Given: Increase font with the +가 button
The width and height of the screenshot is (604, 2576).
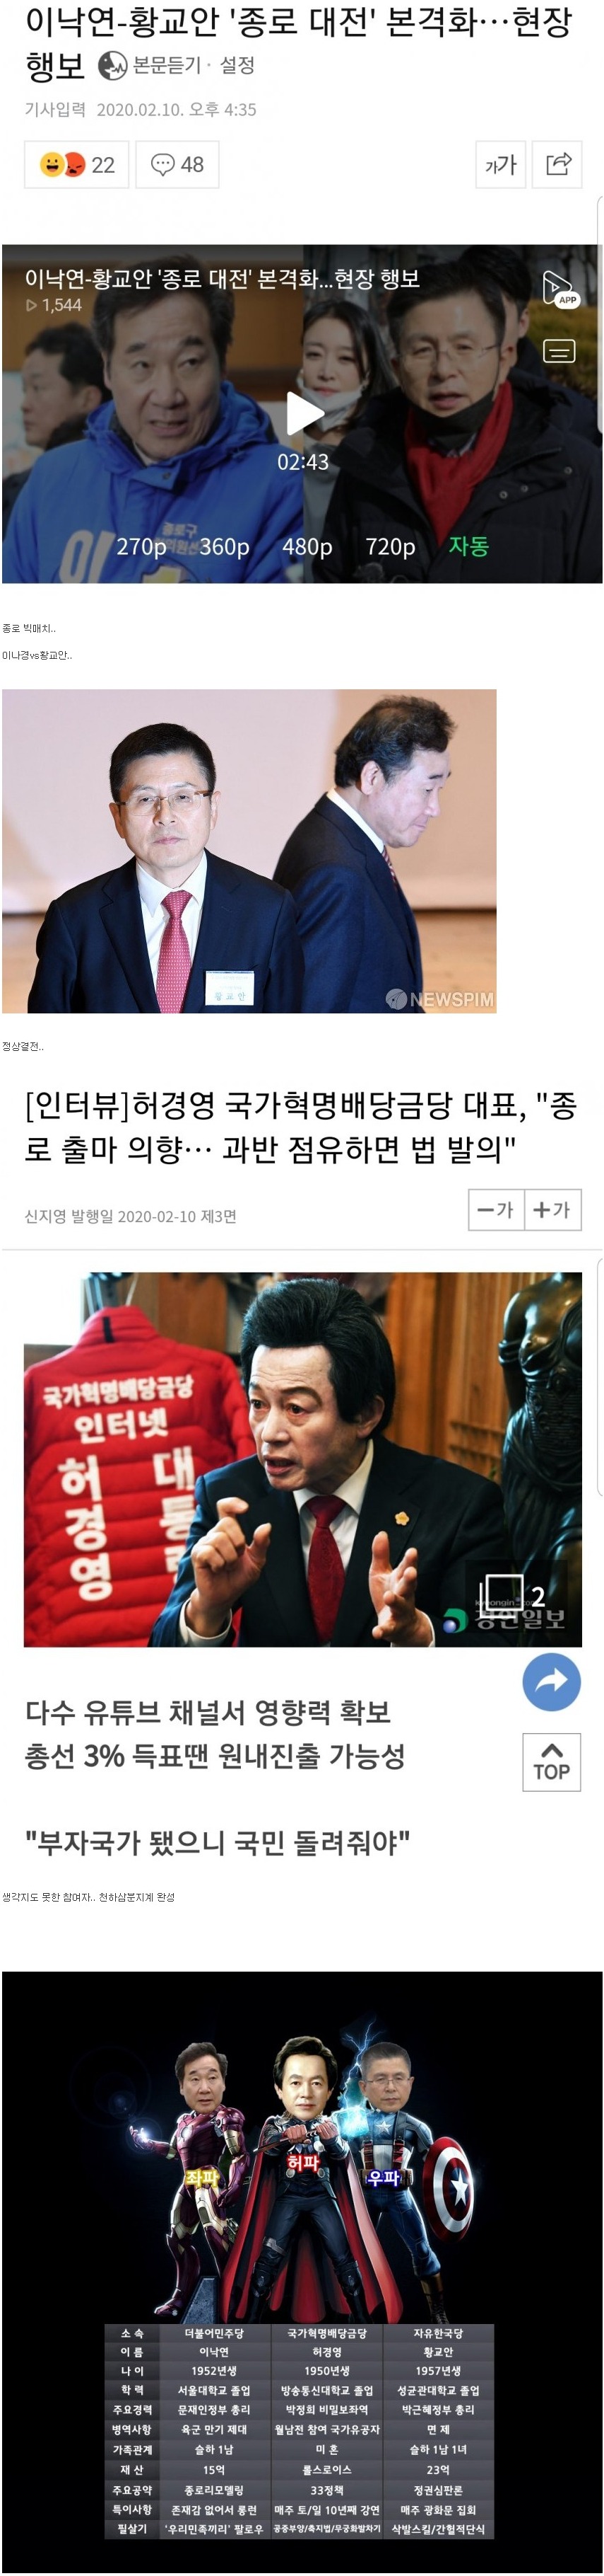Looking at the screenshot, I should [x=553, y=1210].
